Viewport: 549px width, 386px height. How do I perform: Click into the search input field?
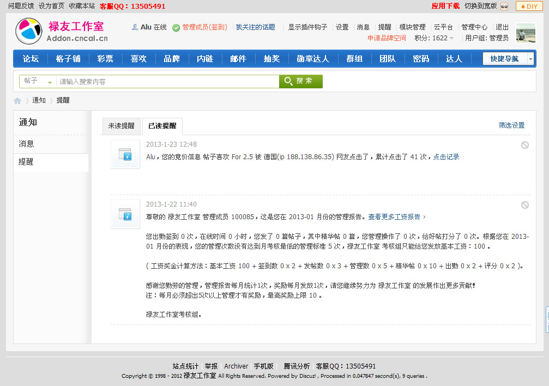coord(167,81)
